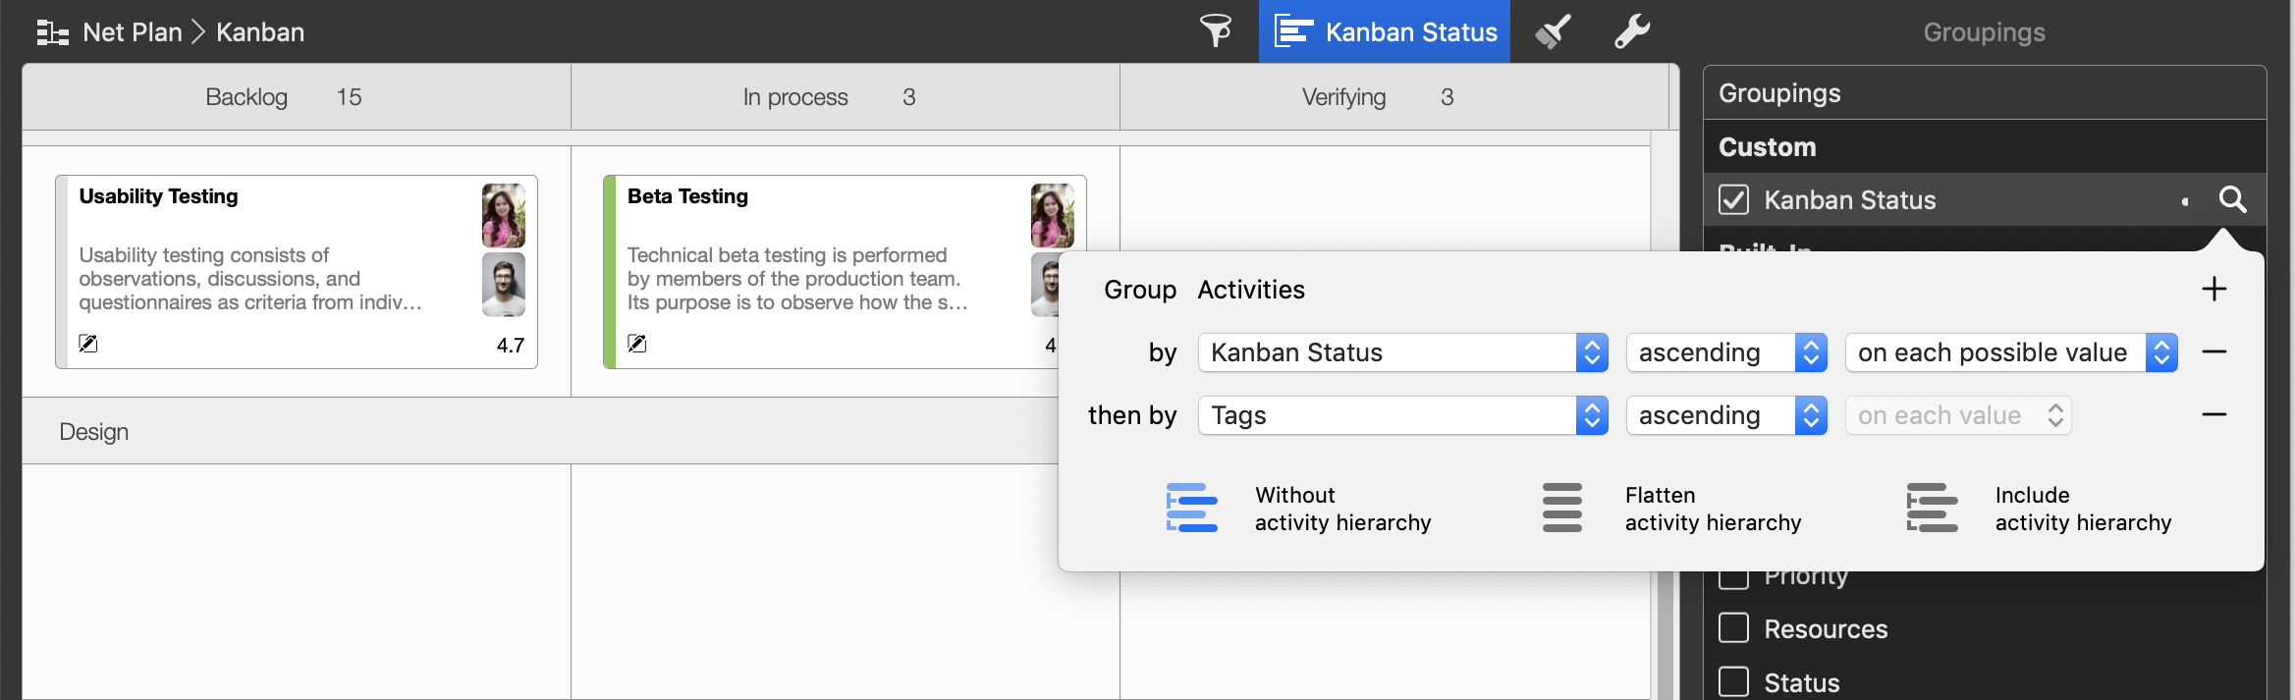Open the Tags then-by dropdown
The height and width of the screenshot is (700, 2295).
pos(1402,415)
